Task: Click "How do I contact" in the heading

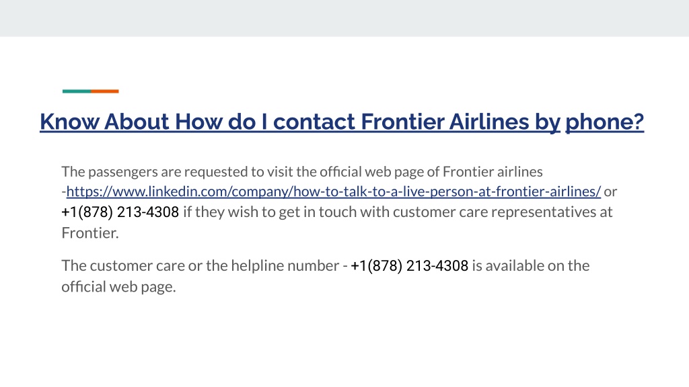Action: point(265,122)
